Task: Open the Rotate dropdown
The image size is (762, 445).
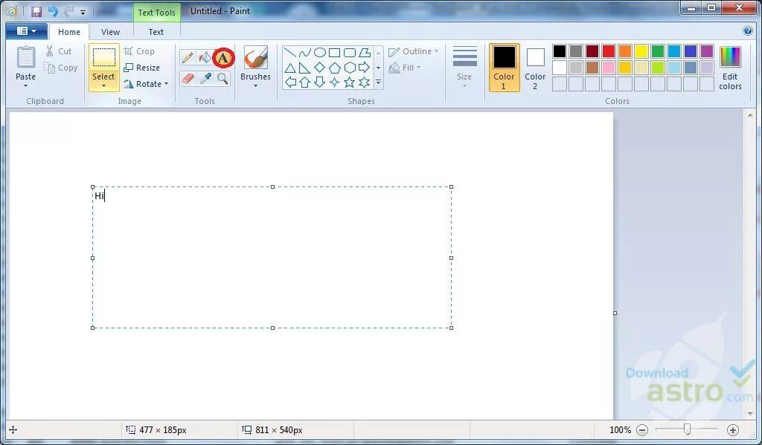Action: tap(146, 83)
